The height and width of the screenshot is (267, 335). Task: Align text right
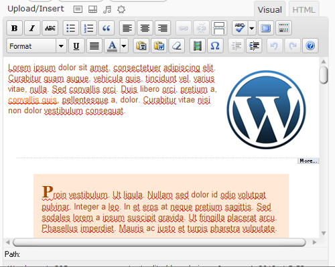[163, 28]
